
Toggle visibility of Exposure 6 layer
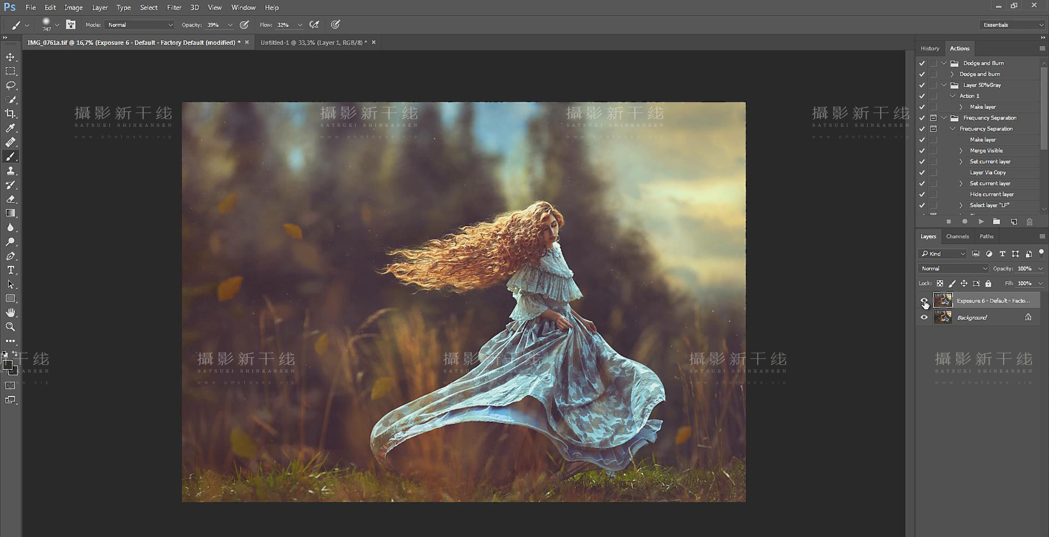tap(924, 300)
